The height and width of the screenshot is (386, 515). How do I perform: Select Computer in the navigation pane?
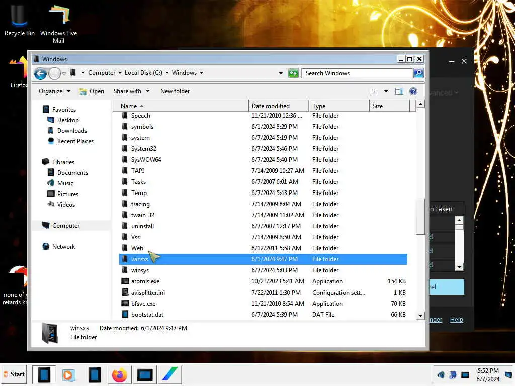point(66,226)
